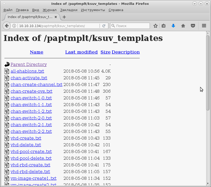Open the Закладки menu
Screen dimensions: 211x187
click(69, 10)
